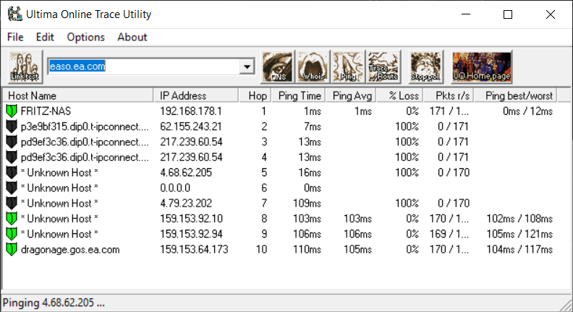Click the 104ms / 117ms best/worst value
This screenshot has width=573, height=312.
[x=519, y=249]
